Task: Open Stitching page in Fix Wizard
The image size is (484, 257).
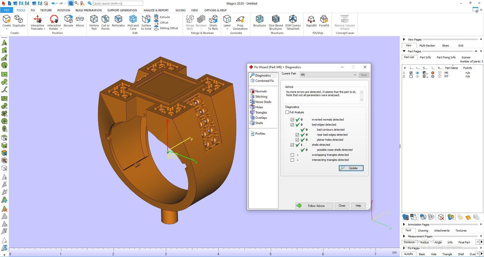Action: coord(259,97)
